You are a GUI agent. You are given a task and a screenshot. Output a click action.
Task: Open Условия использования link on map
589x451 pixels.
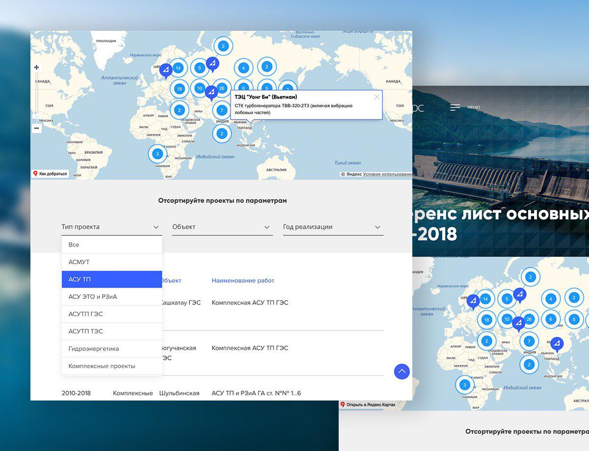387,174
